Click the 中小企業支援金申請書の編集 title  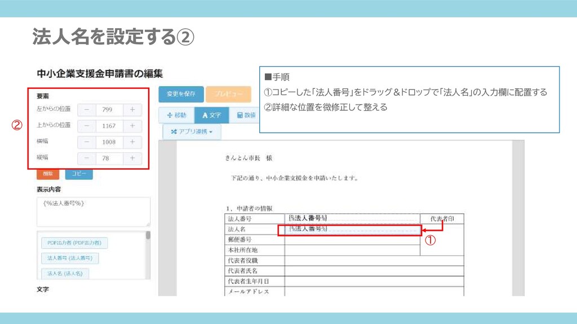(100, 74)
